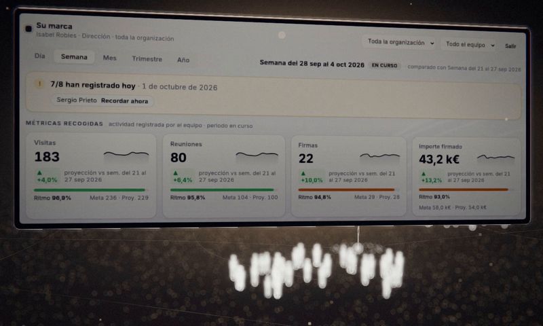Click the Meta 58,0 k€ · Proy. 54,0 k€ text
Screen dimensions: 543x326
click(x=453, y=208)
